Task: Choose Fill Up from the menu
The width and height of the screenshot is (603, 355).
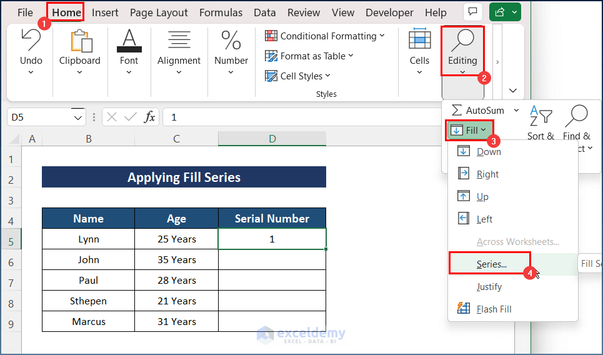Action: pos(513,196)
